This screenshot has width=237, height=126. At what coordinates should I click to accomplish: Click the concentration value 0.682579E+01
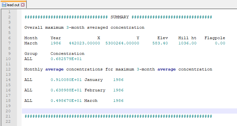[66, 59]
